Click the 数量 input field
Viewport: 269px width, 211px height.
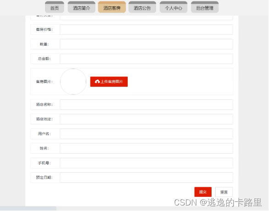pyautogui.click(x=146, y=44)
